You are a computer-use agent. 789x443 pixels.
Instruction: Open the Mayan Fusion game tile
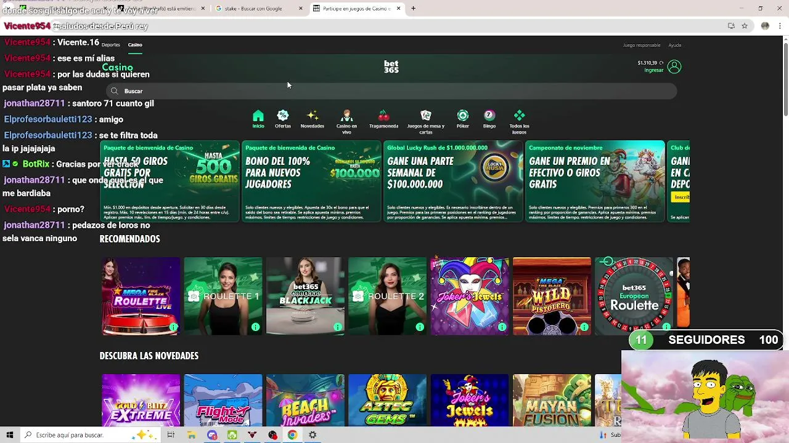coord(552,401)
